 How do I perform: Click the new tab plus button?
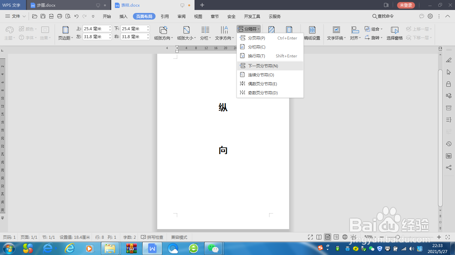pyautogui.click(x=202, y=5)
